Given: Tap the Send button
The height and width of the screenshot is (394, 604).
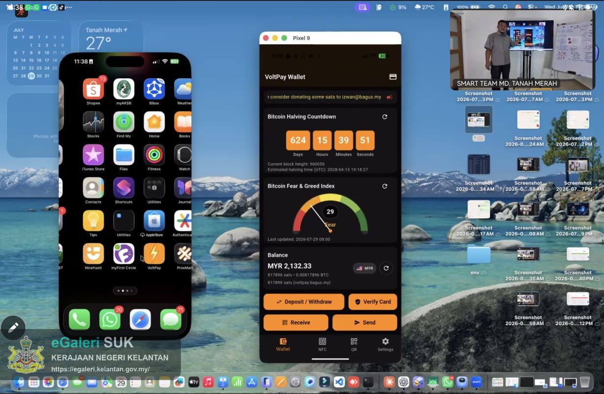Looking at the screenshot, I should [x=364, y=323].
